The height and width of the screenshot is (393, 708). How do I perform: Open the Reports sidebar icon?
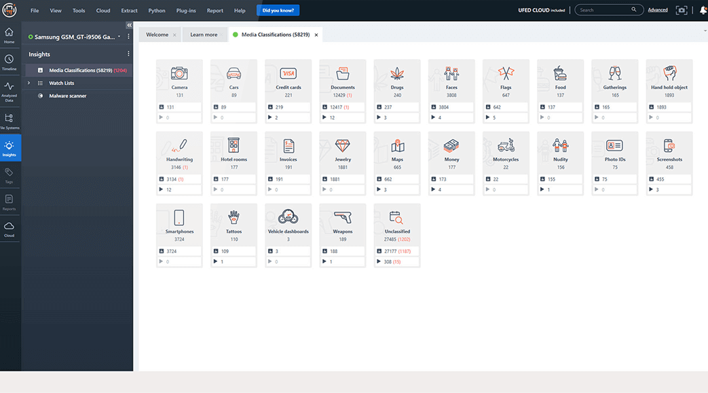pyautogui.click(x=9, y=202)
